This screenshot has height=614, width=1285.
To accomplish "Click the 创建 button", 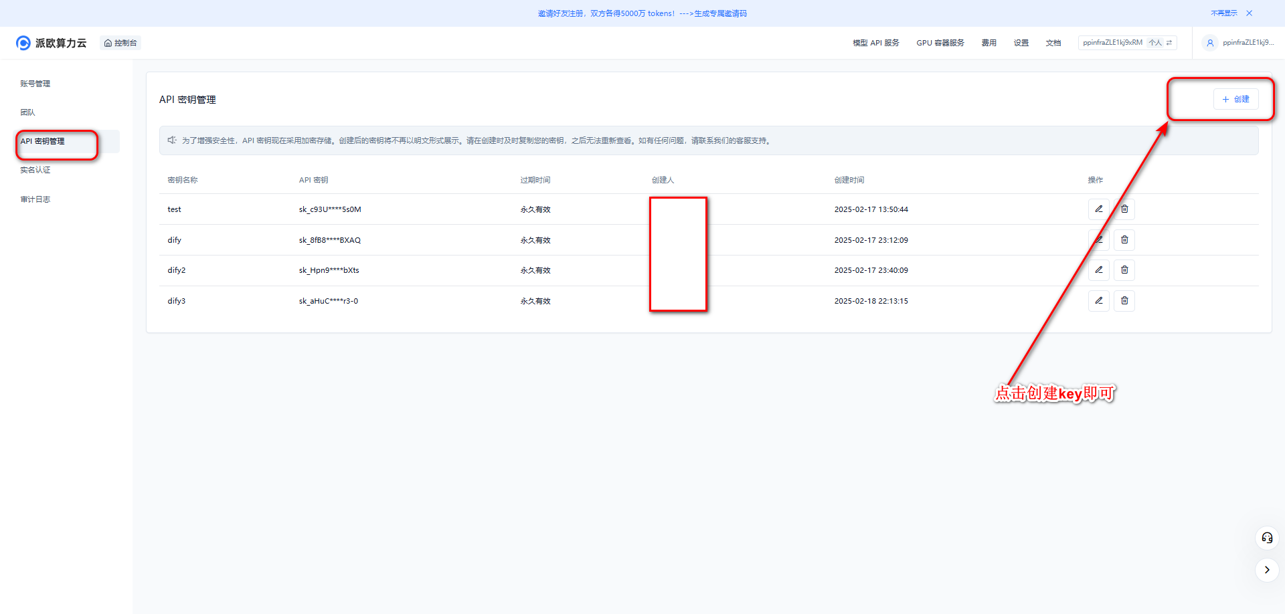I will (1235, 99).
